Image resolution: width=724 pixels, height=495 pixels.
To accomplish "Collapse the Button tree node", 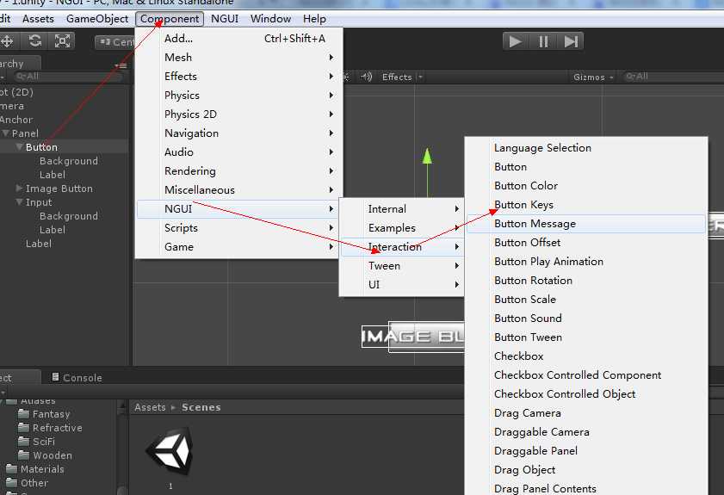I will 20,147.
